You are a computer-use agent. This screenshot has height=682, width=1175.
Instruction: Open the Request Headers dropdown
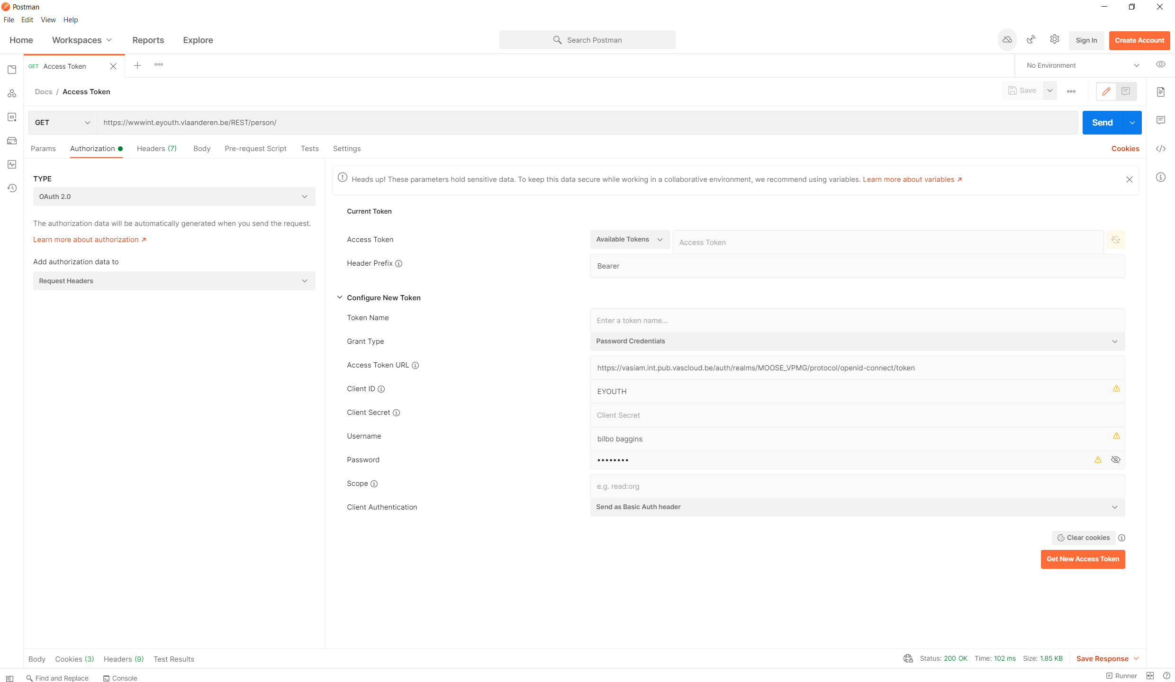coord(174,281)
